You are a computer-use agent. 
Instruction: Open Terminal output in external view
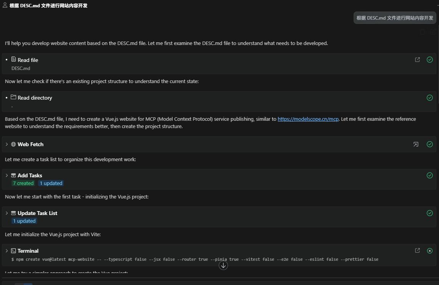417,250
